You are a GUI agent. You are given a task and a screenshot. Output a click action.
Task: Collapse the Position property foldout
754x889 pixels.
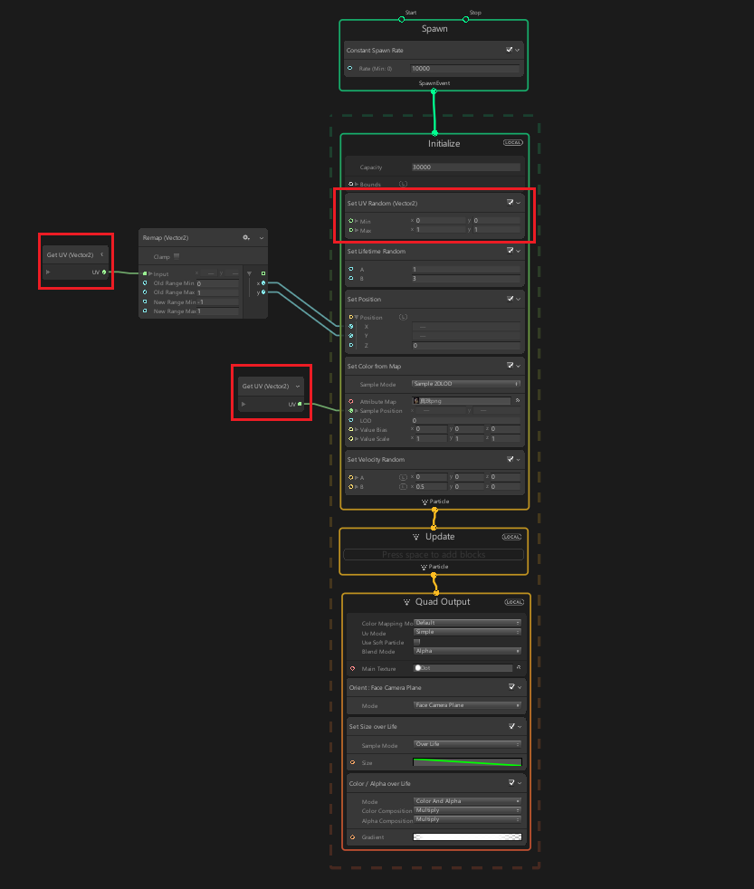(357, 318)
